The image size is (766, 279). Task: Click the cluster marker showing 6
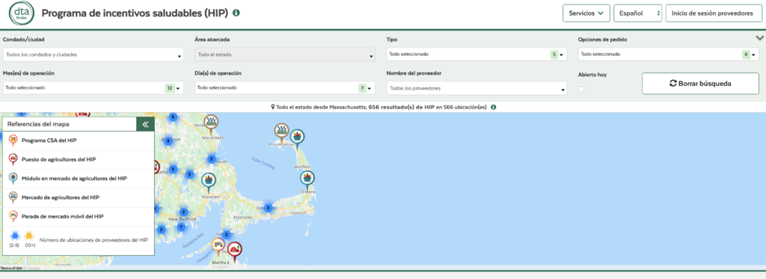click(173, 117)
